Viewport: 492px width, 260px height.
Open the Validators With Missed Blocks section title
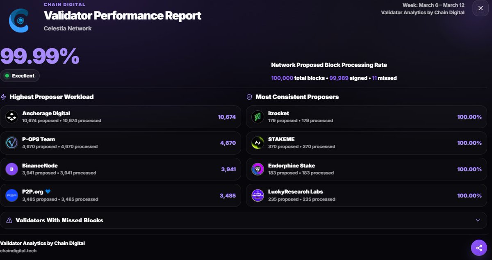click(59, 220)
